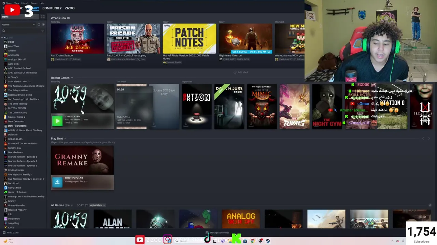Viewport: 437px width, 245px height.
Task: Click Counter-Strike 2 icon in sidebar
Action: [5, 117]
